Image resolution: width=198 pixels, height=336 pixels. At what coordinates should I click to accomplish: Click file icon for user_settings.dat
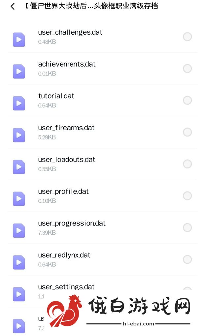tap(19, 294)
